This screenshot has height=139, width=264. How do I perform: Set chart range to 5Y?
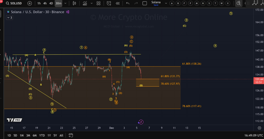pos(55,135)
